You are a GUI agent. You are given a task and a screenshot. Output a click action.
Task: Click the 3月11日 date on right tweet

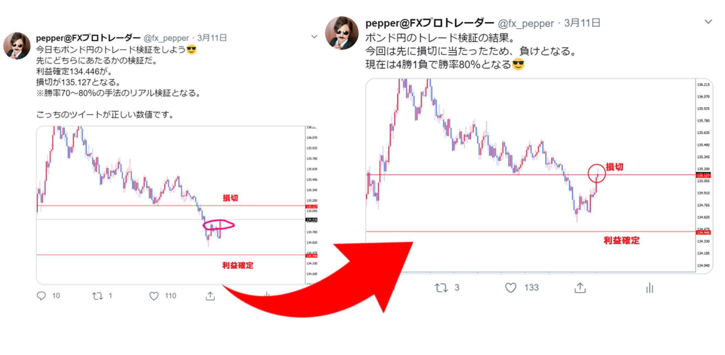coord(582,23)
